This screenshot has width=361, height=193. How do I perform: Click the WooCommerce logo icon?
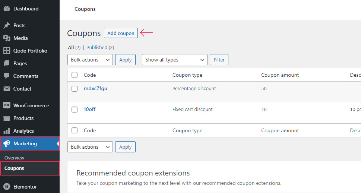(6, 105)
